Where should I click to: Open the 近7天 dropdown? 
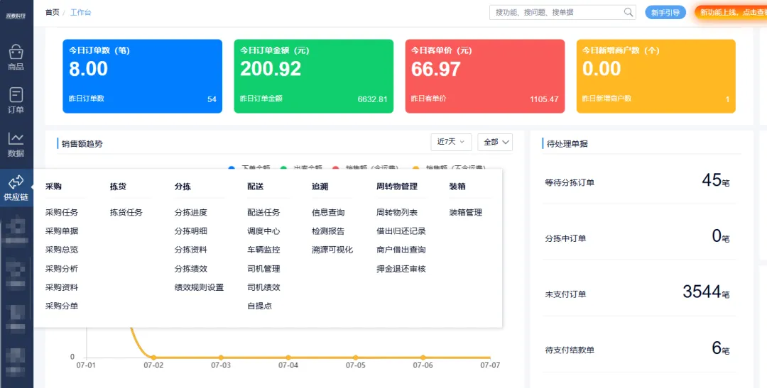451,142
